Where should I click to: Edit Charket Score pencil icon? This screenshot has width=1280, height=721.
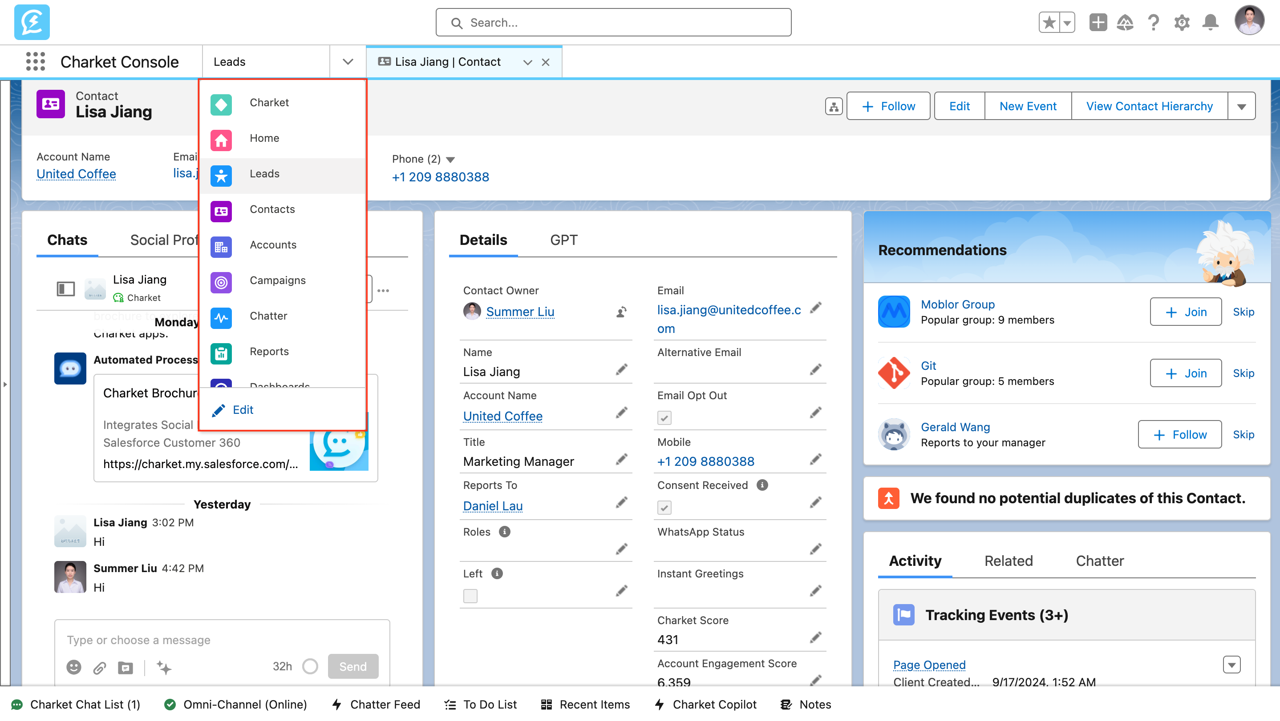point(815,637)
